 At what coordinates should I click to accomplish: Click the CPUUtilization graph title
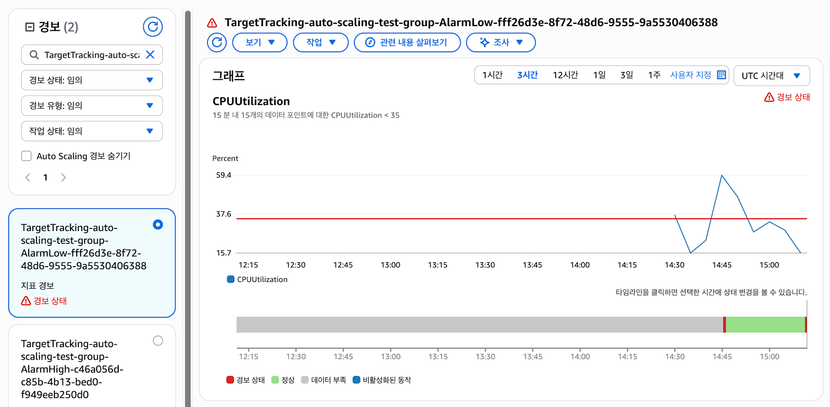251,101
